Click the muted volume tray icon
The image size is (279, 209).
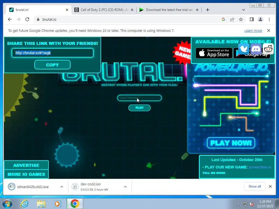click(x=251, y=204)
